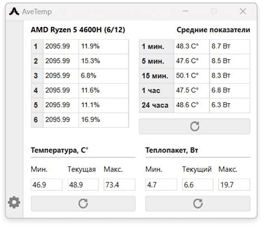The image size is (265, 231).
Task: Click the AveTemp logo icon
Action: coord(14,11)
